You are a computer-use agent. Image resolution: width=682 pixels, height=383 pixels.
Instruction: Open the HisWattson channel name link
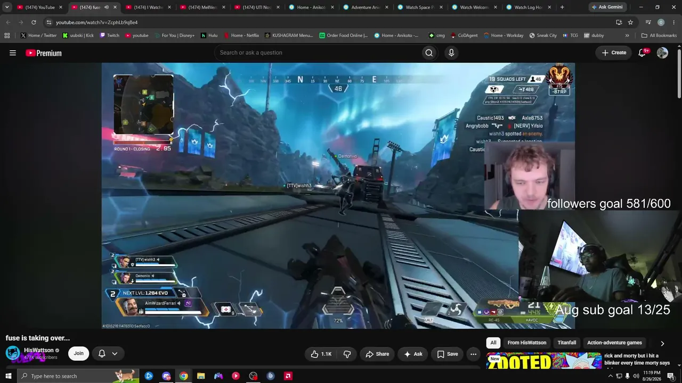click(x=39, y=351)
